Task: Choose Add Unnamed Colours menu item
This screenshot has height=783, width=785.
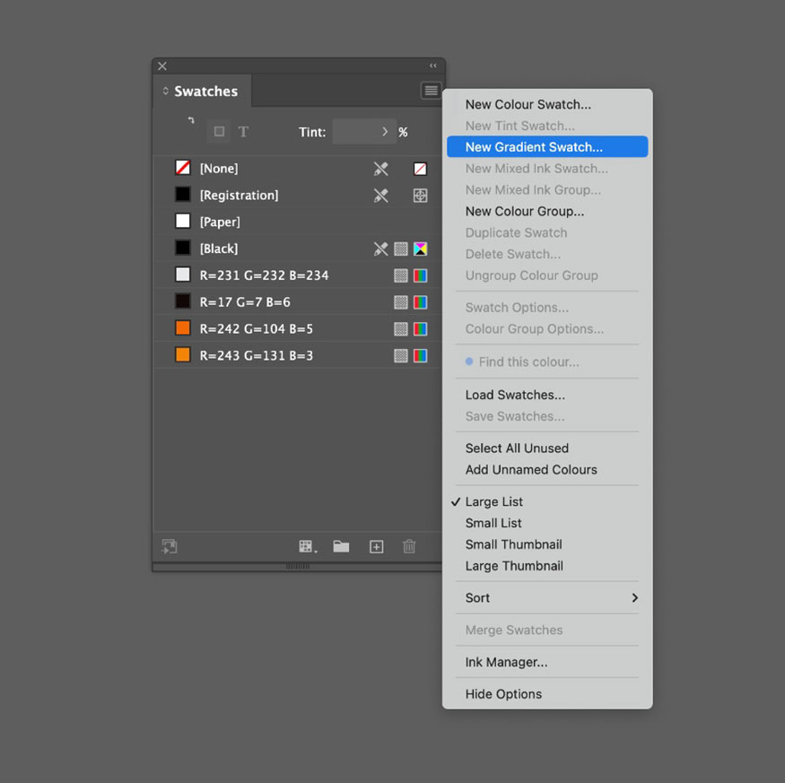Action: (x=547, y=470)
